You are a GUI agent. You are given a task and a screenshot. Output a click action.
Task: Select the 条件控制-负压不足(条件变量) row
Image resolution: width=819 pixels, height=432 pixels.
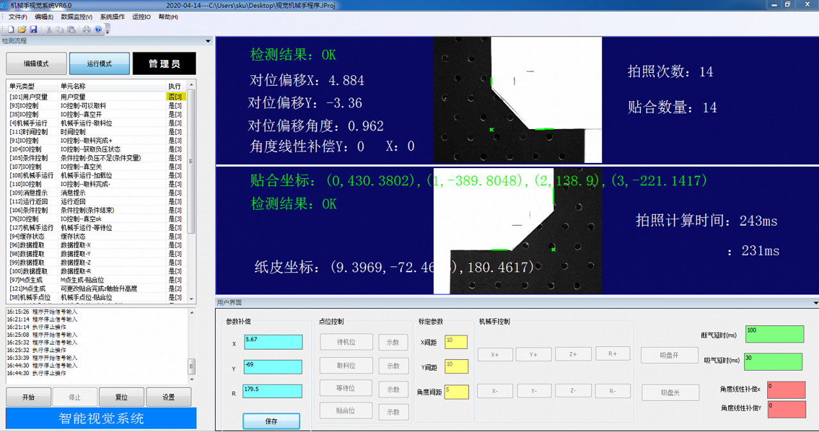(97, 158)
